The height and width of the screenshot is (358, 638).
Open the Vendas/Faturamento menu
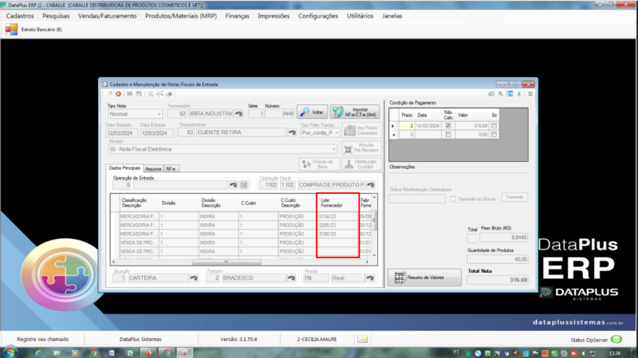pyautogui.click(x=108, y=16)
